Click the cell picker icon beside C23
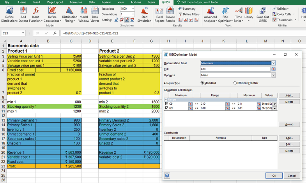 [x=274, y=69]
